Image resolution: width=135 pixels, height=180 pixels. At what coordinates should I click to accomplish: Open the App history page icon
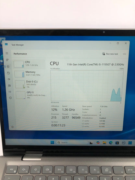point(8,73)
